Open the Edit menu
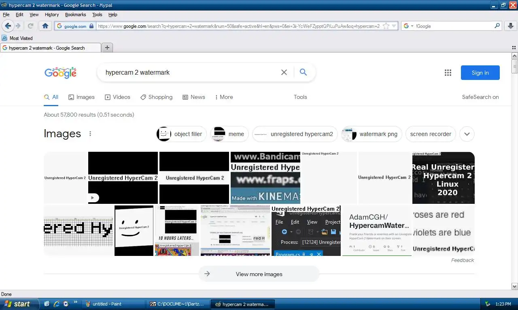The height and width of the screenshot is (310, 518). click(x=19, y=15)
